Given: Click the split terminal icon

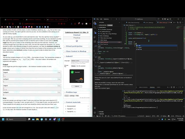Looking at the screenshot, I should coord(171,87).
